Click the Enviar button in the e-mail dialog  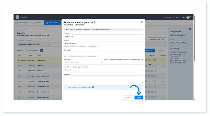(139, 97)
